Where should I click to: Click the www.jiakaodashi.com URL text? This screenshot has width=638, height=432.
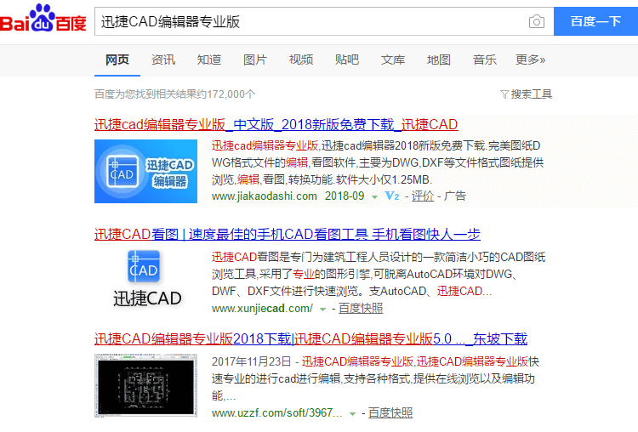265,196
